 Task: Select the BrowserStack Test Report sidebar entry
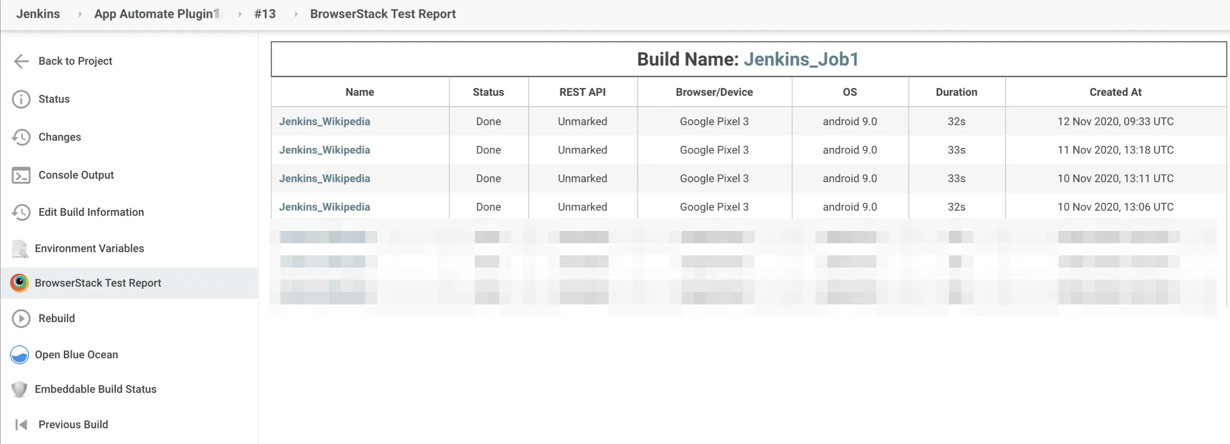click(98, 283)
